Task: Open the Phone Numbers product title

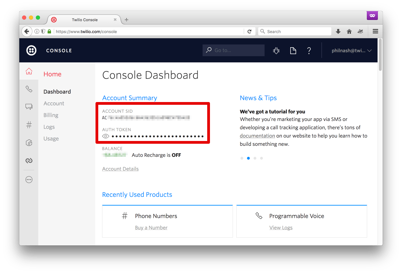Action: 156,216
